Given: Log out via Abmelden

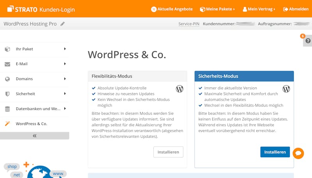Looking at the screenshot, I should (x=296, y=9).
